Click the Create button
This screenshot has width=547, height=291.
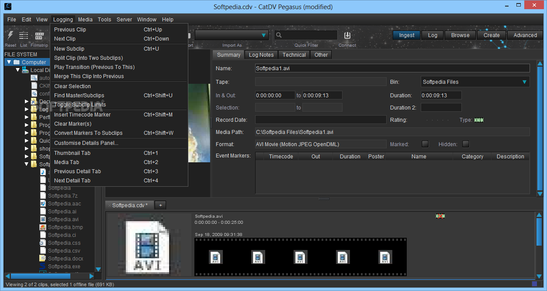coord(492,35)
